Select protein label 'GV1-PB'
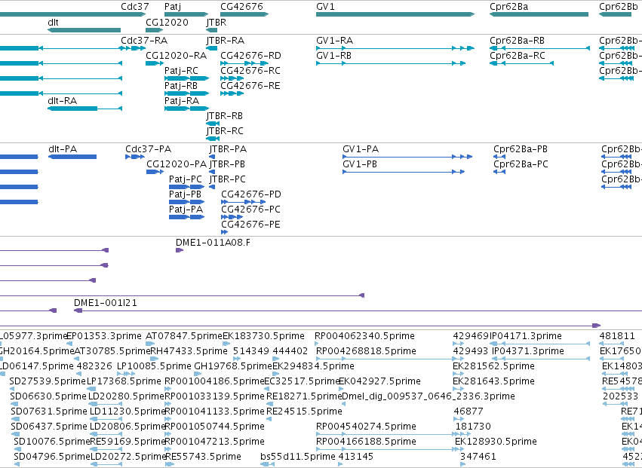This screenshot has height=468, width=642. pyautogui.click(x=360, y=164)
